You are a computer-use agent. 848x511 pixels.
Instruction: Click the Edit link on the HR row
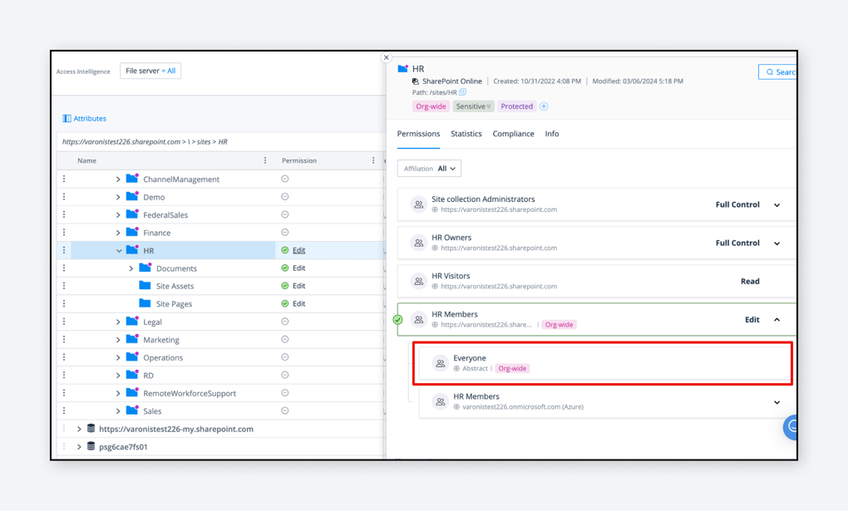pyautogui.click(x=300, y=249)
